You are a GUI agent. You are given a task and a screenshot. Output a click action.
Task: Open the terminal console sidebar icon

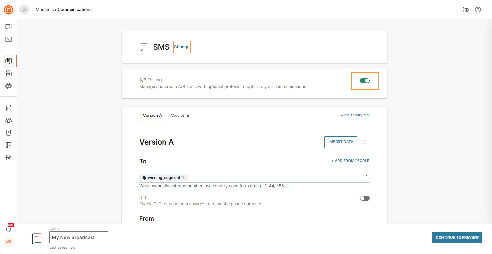[x=9, y=39]
